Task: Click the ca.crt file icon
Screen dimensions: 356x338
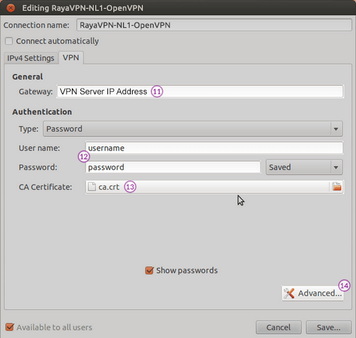Action: coord(92,187)
